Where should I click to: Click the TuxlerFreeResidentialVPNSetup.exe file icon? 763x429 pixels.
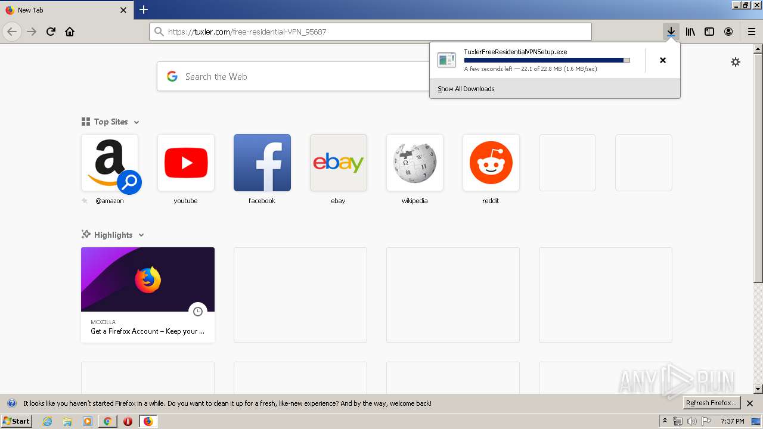click(x=446, y=60)
